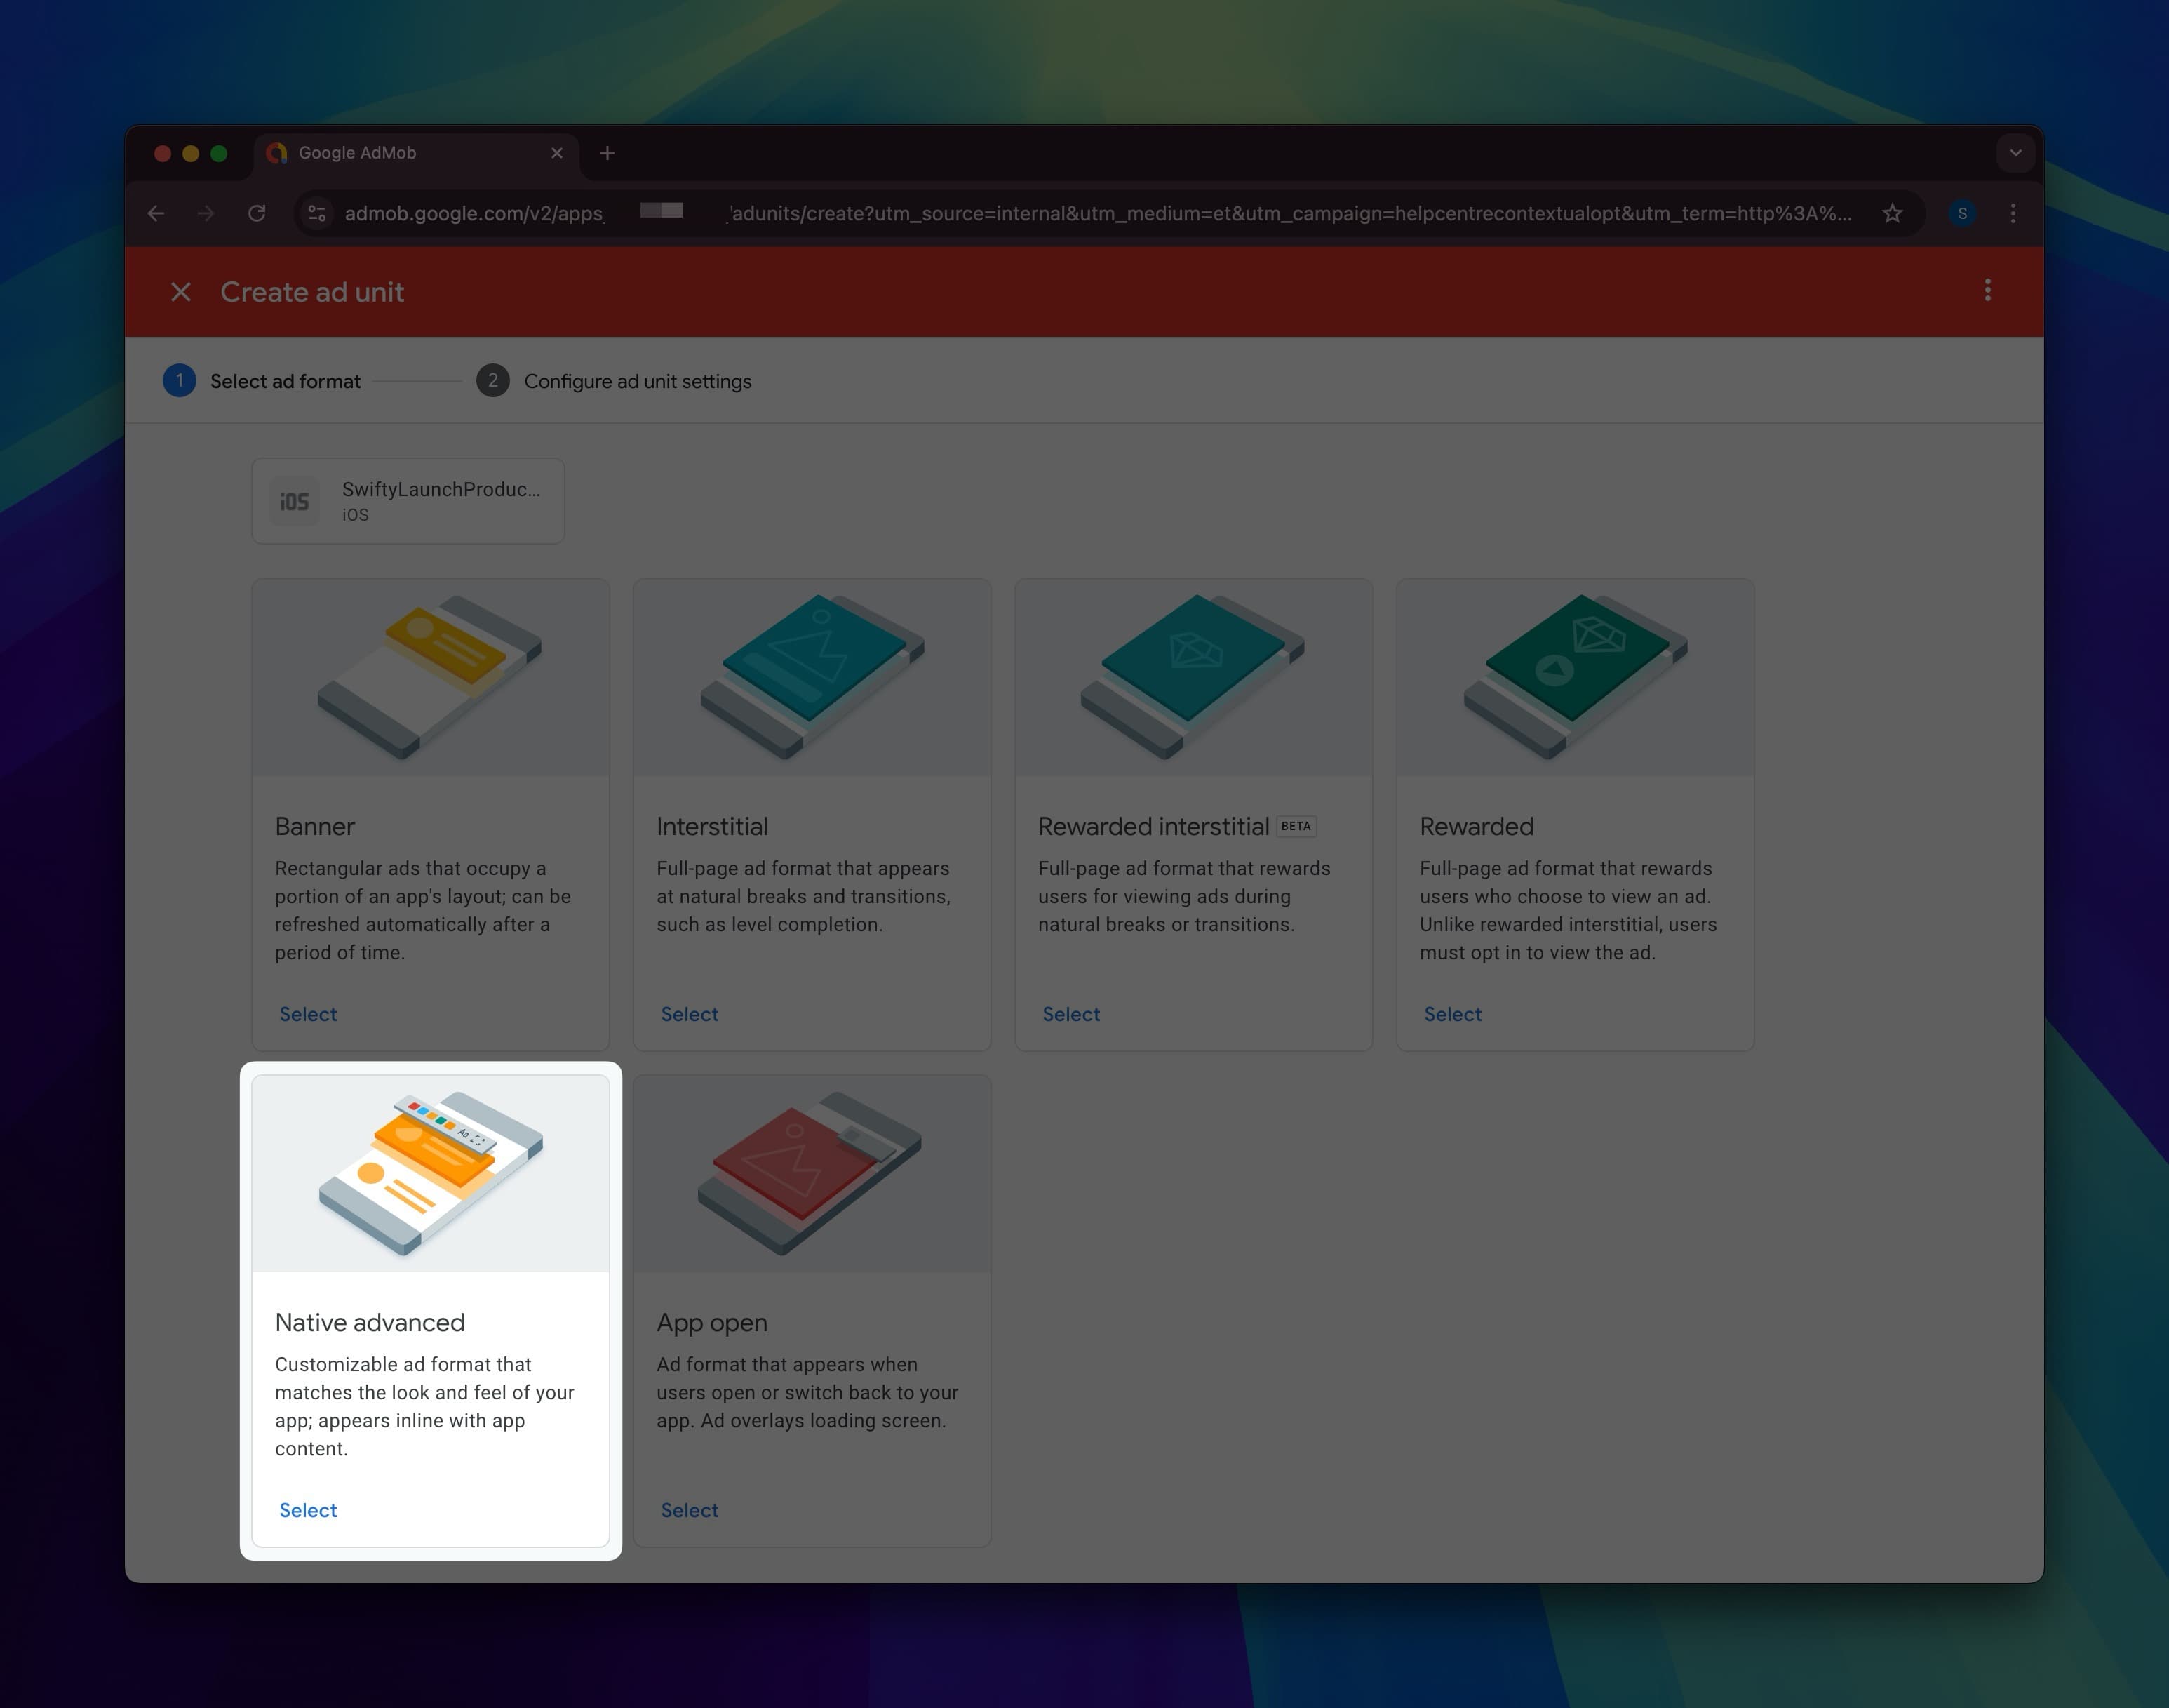View site information icon in address bar

click(x=317, y=213)
